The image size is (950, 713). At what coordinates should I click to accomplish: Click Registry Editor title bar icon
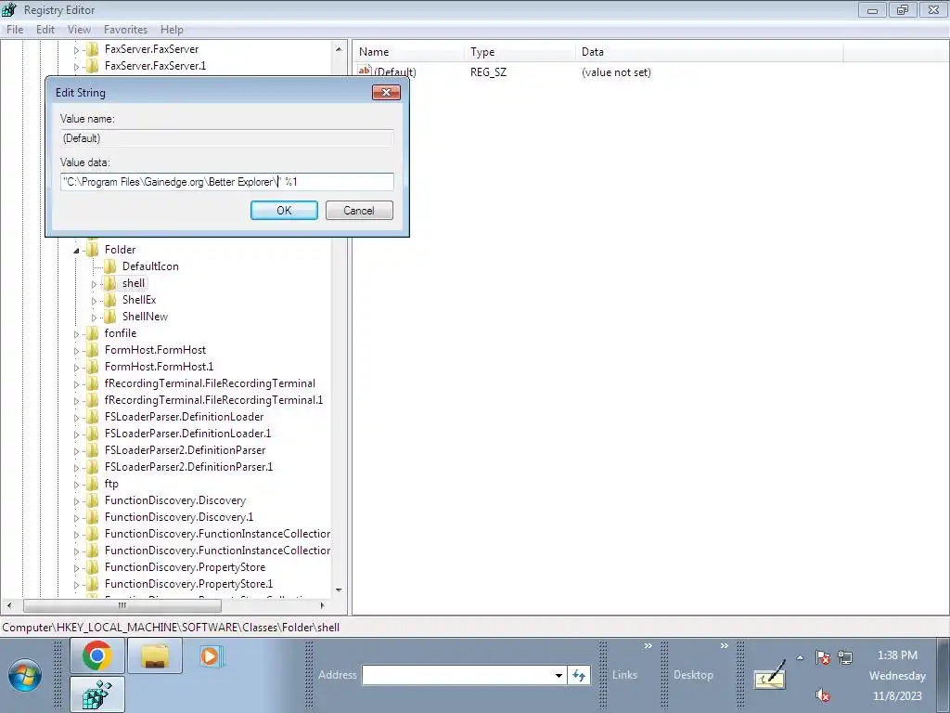click(9, 9)
